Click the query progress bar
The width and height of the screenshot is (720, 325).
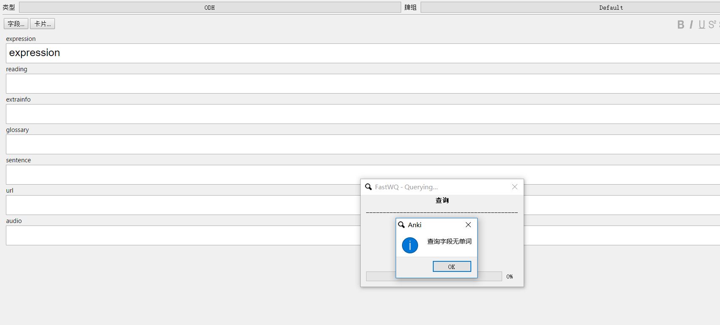434,276
